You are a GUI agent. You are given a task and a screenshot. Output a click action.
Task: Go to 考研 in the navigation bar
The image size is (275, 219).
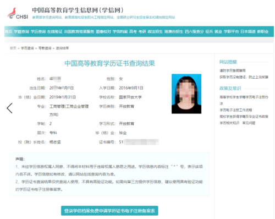pos(142,31)
